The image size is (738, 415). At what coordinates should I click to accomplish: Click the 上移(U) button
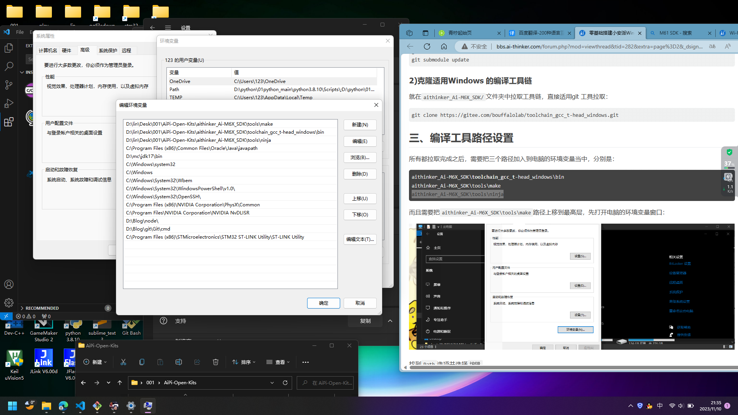tap(360, 199)
